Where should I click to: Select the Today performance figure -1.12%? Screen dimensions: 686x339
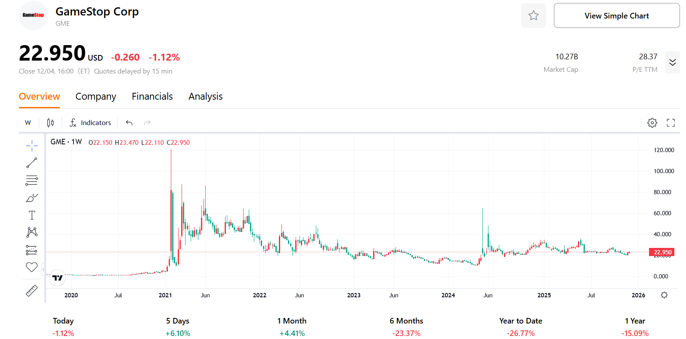tap(63, 333)
